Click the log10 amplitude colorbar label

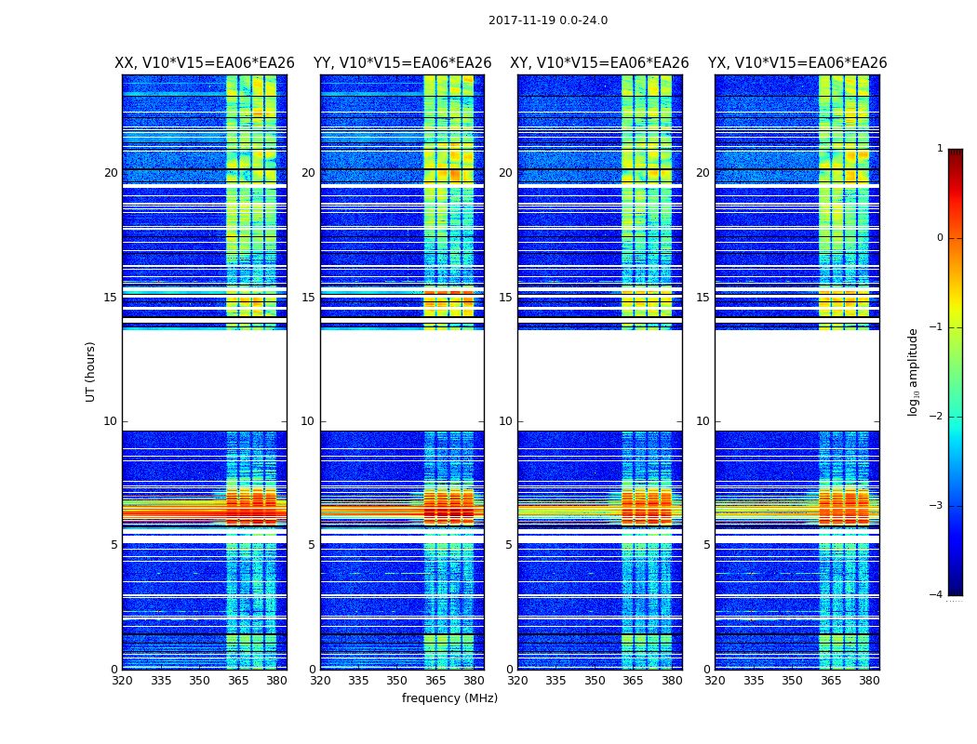(x=914, y=371)
